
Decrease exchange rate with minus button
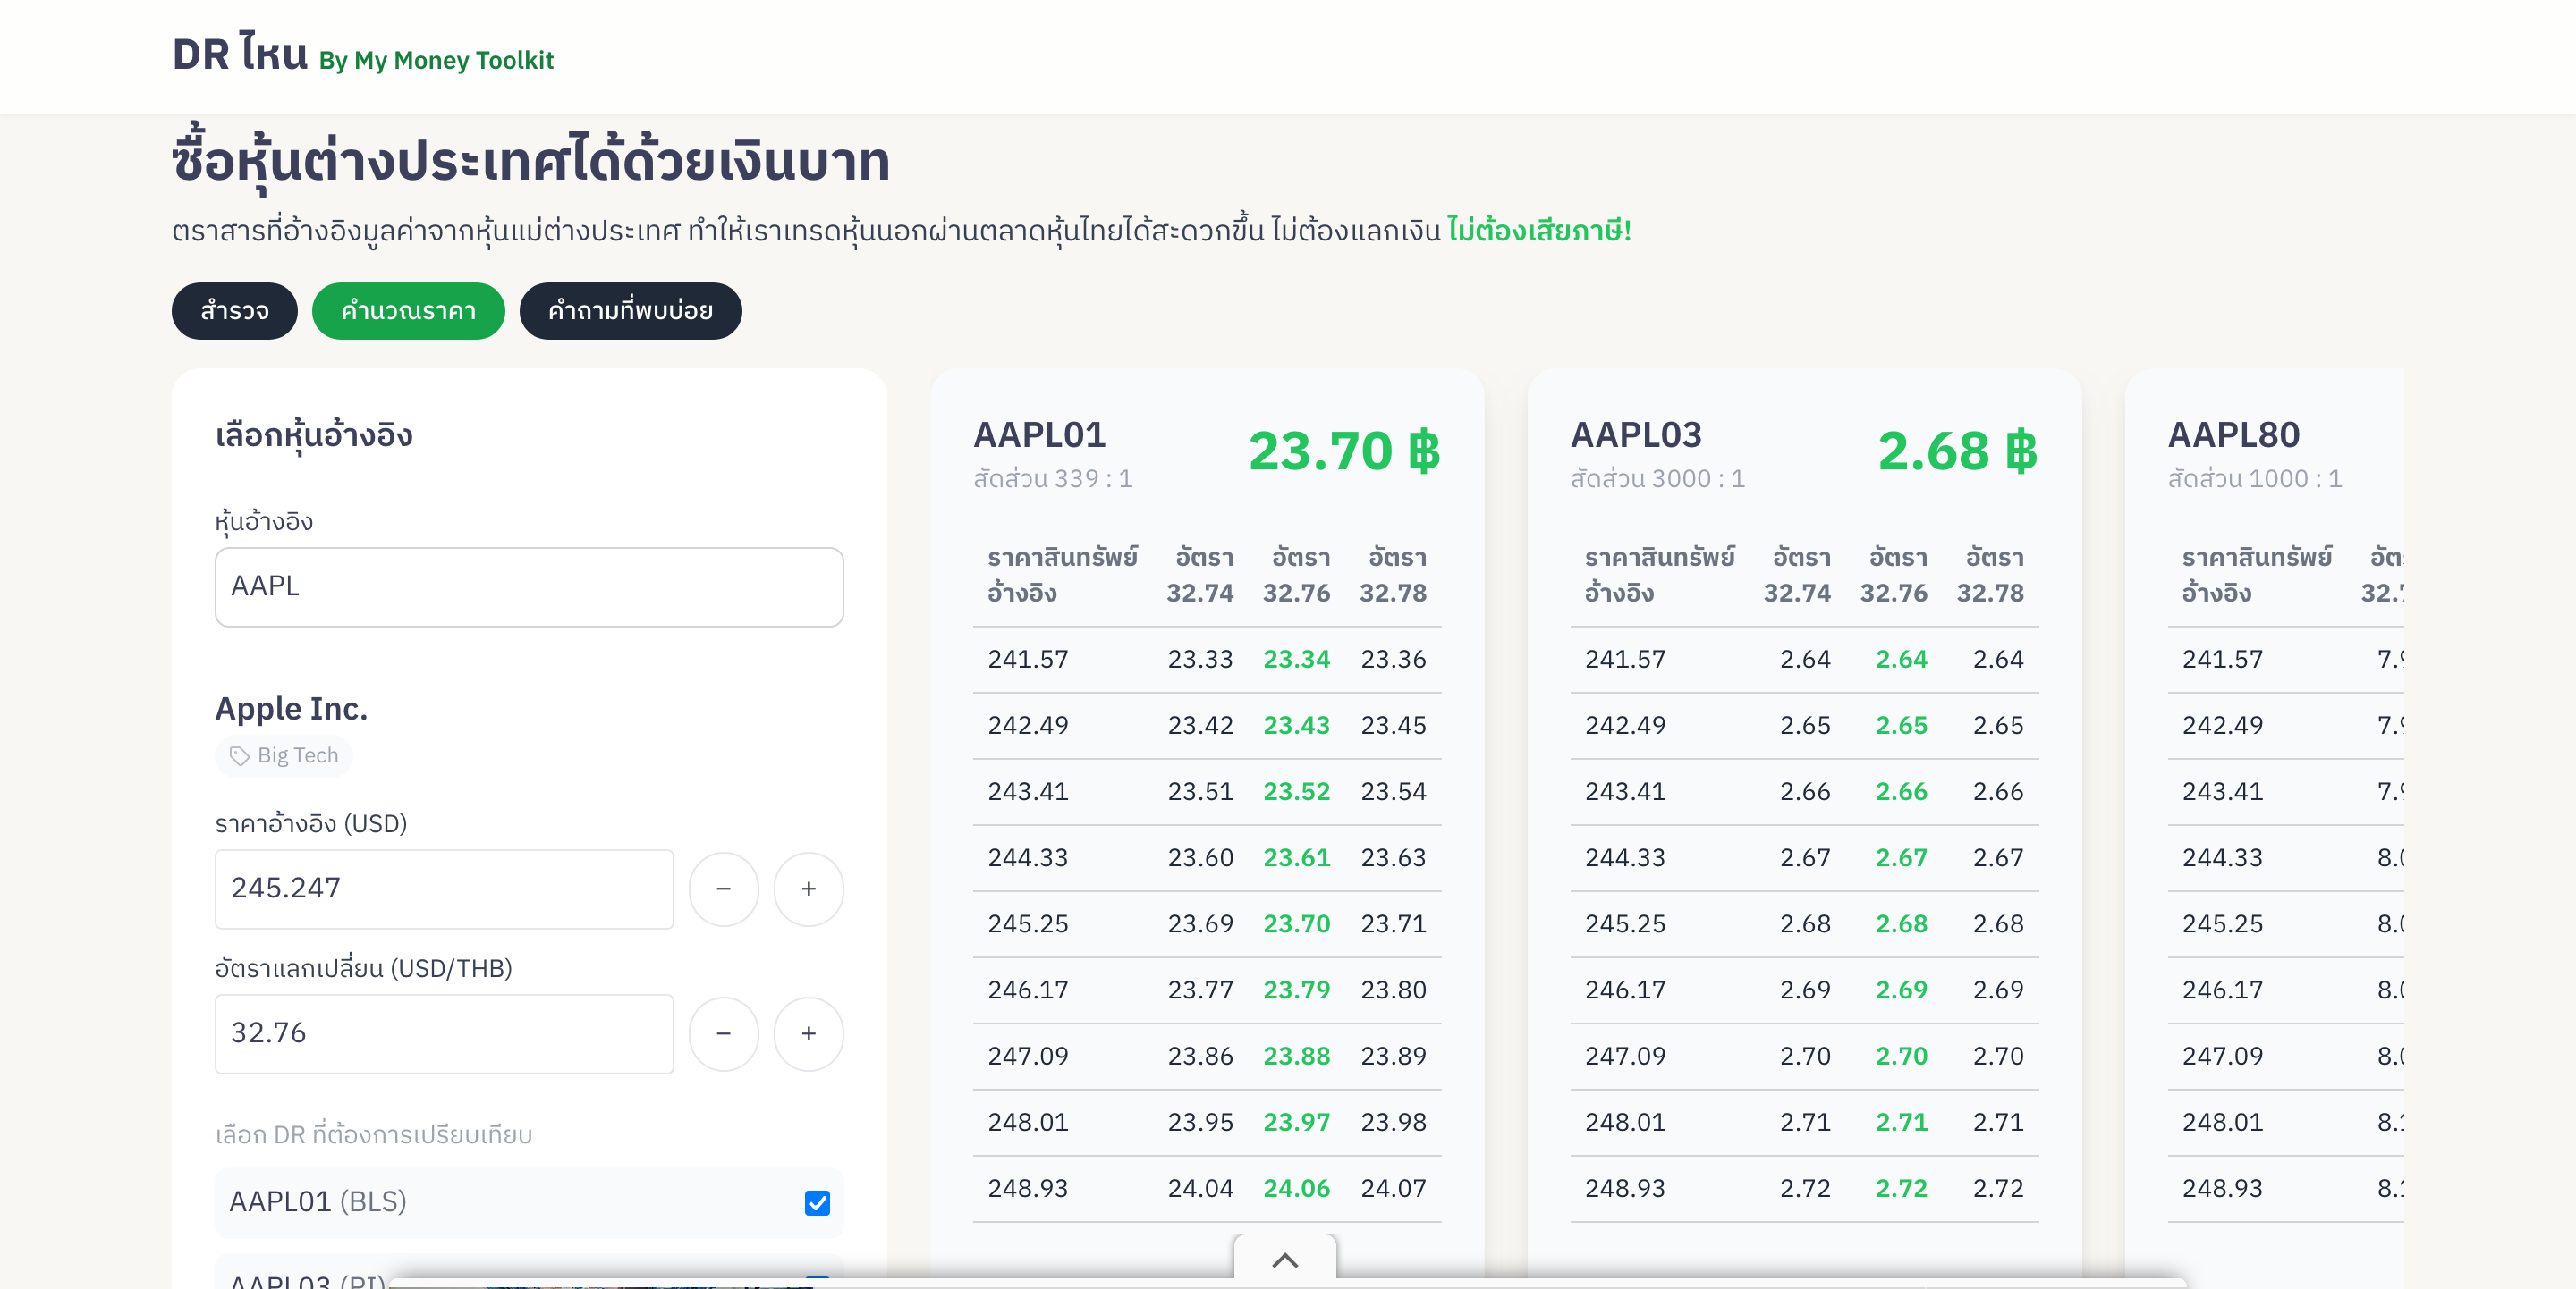(723, 1033)
